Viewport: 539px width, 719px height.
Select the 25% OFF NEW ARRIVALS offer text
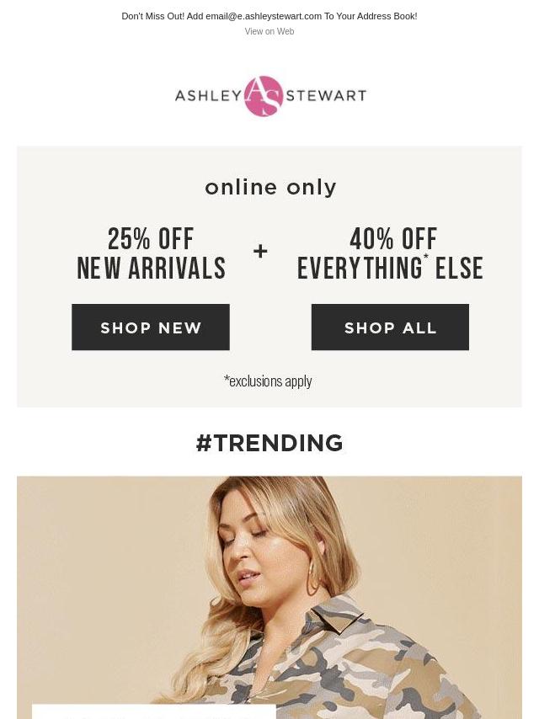pyautogui.click(x=151, y=253)
